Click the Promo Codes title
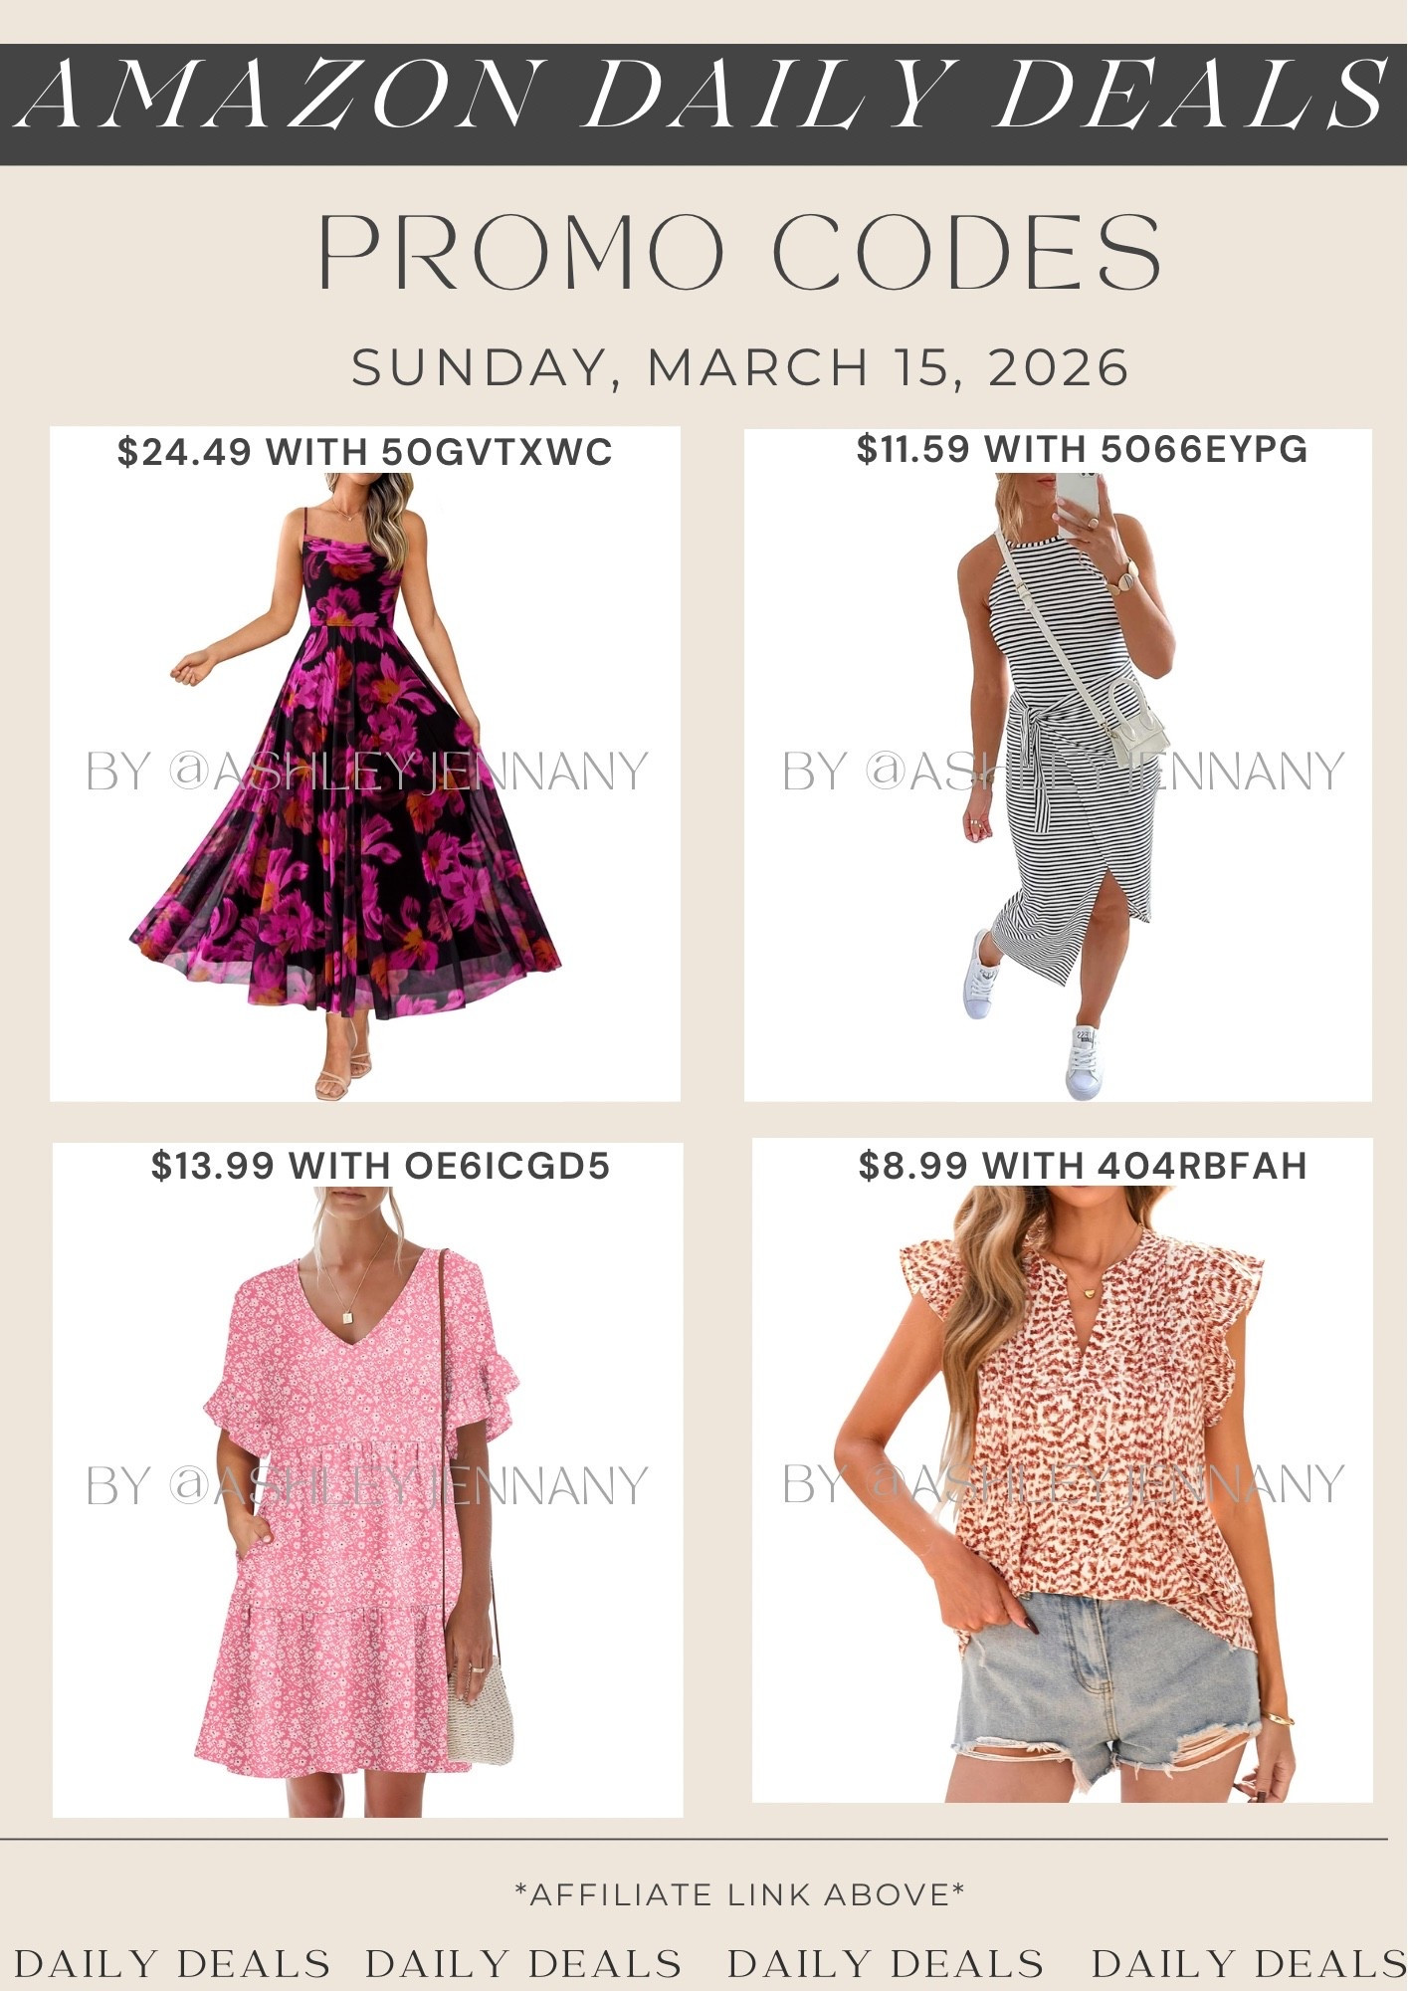 (739, 251)
